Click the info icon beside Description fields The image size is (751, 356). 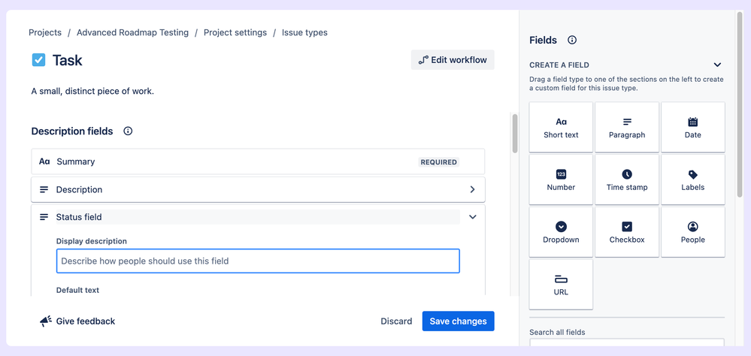[128, 131]
